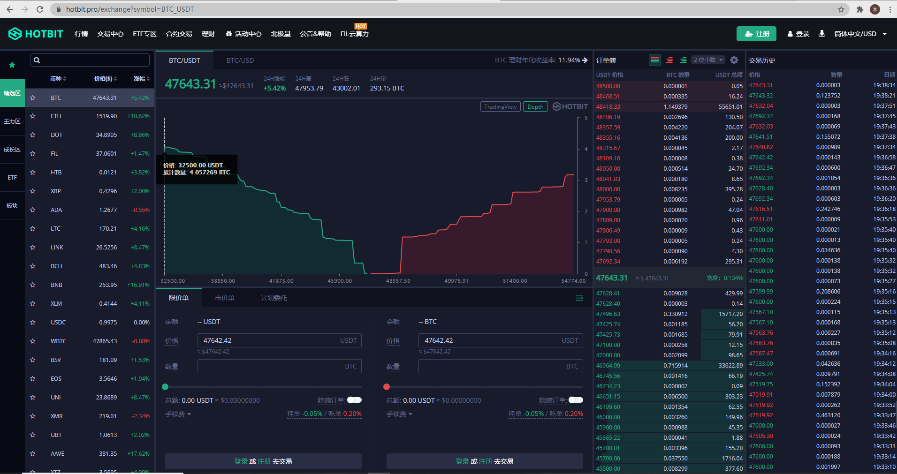Screen dimensions: 897x474
Task: Click buy price input field
Action: pos(280,340)
